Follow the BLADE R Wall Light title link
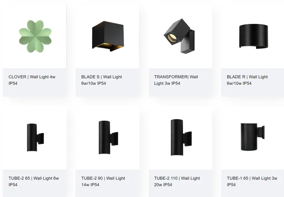The height and width of the screenshot is (197, 284). 247,80
